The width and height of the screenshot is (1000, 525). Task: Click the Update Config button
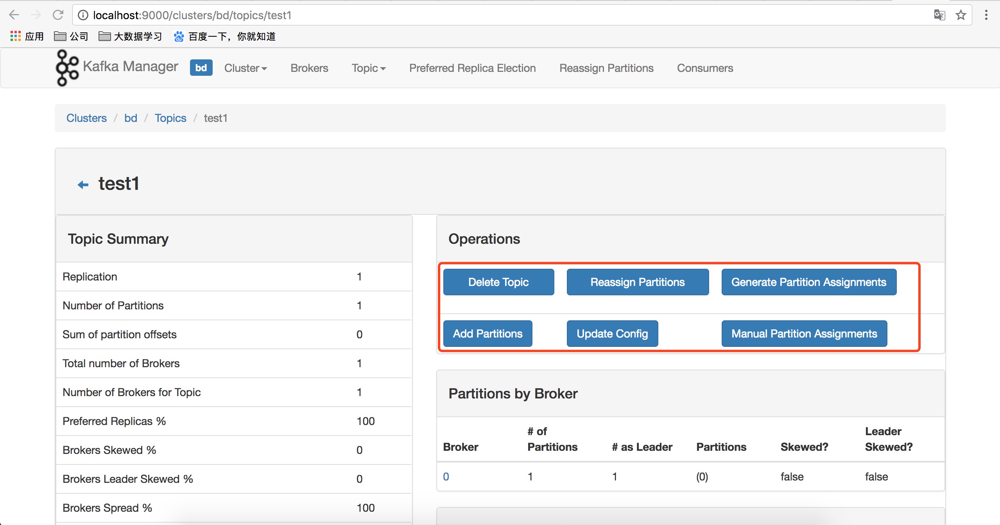point(612,334)
